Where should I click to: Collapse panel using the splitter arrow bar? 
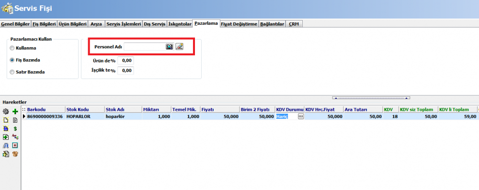point(371,98)
